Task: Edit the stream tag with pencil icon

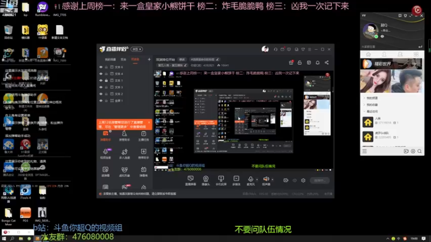Action: (218, 60)
